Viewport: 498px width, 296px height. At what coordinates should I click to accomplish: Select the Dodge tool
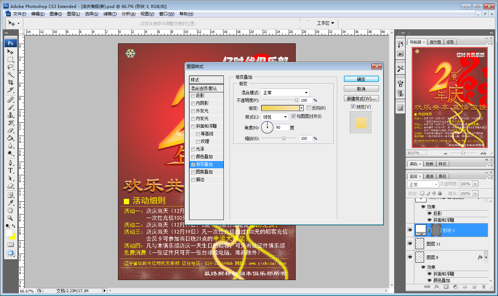click(10, 153)
